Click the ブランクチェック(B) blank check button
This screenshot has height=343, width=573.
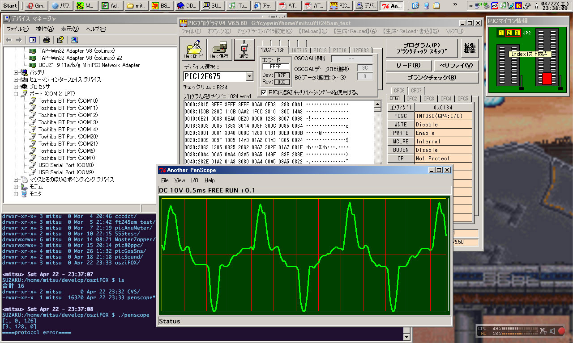click(x=432, y=77)
